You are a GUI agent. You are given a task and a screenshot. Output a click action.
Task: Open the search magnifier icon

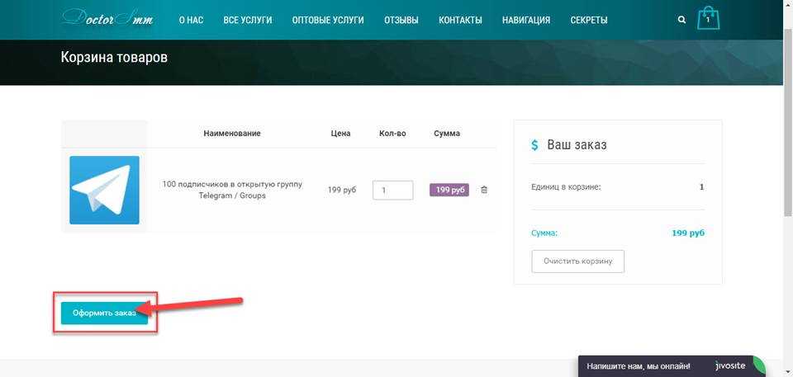tap(681, 20)
